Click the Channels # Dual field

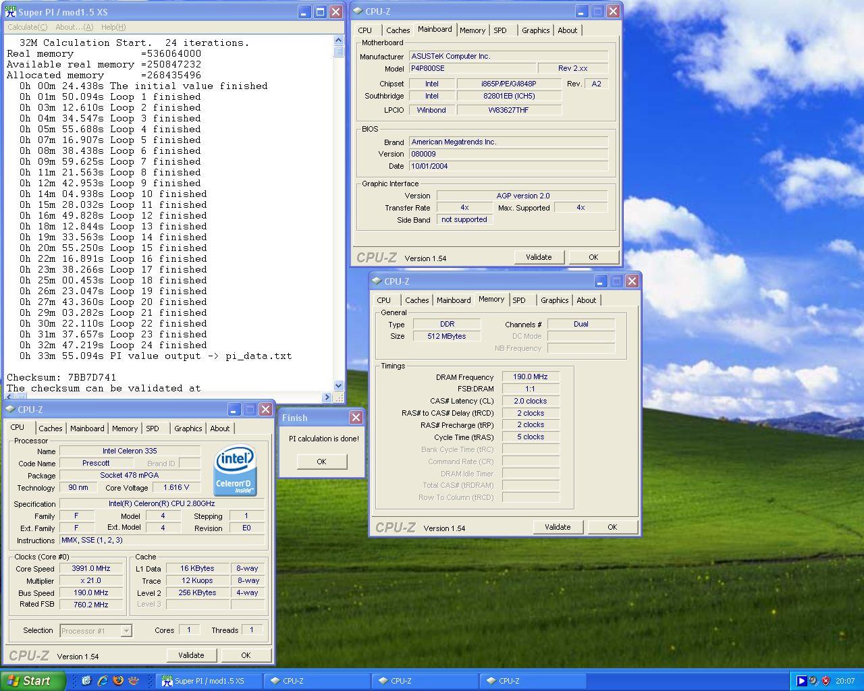coord(581,324)
